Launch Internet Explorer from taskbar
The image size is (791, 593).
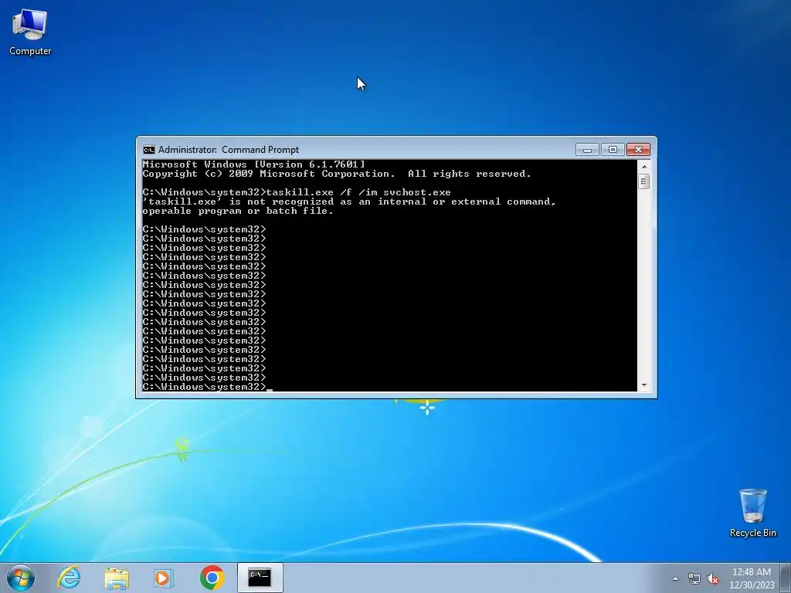69,578
